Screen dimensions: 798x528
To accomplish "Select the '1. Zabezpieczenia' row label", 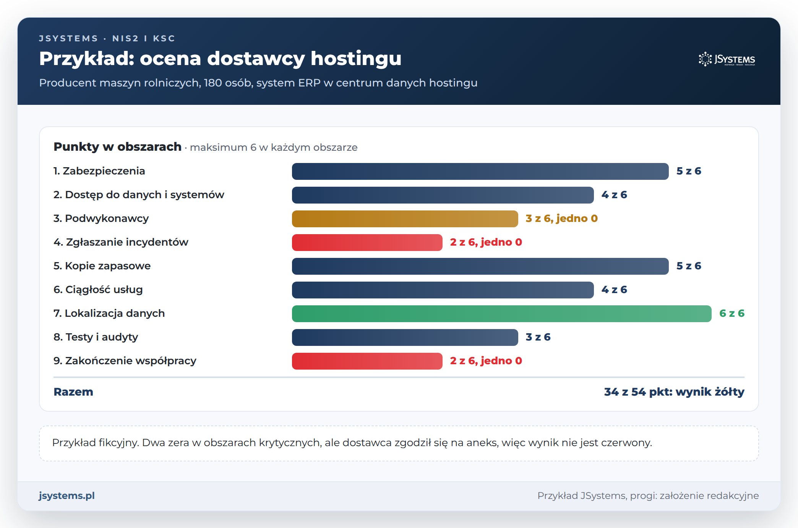I will (99, 171).
